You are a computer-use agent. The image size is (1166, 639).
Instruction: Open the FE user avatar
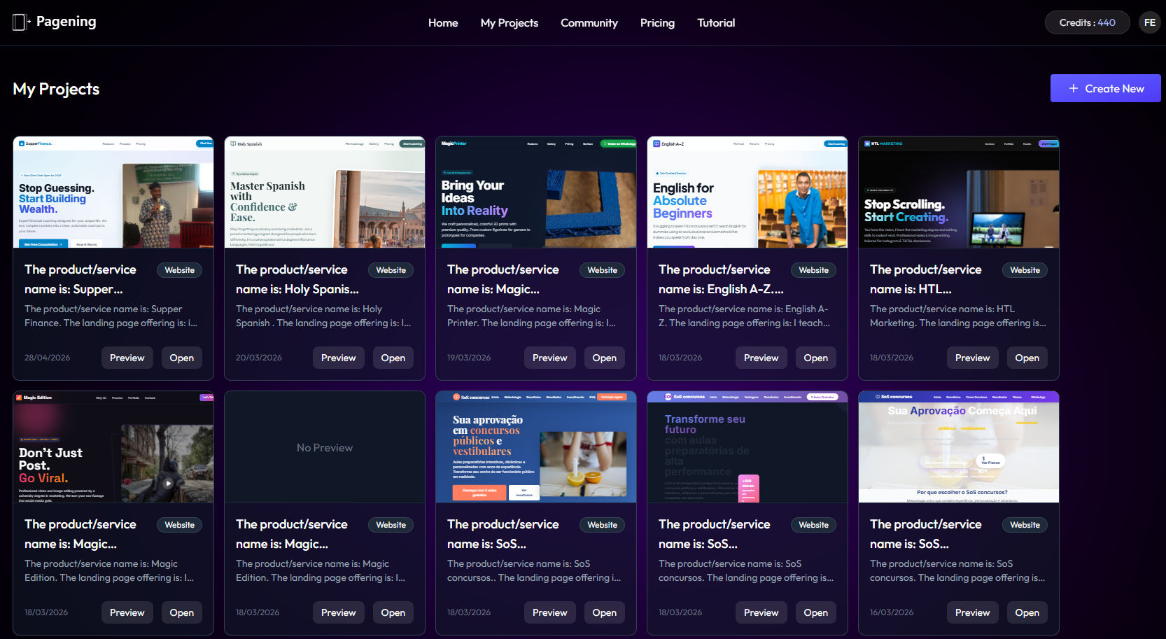coord(1150,22)
